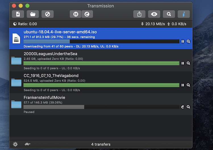
Task: Click the Create Torrent File toolbar icon
Action: click(18, 14)
